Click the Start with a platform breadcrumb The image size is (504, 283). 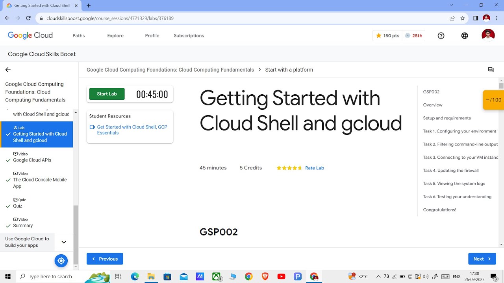point(289,70)
